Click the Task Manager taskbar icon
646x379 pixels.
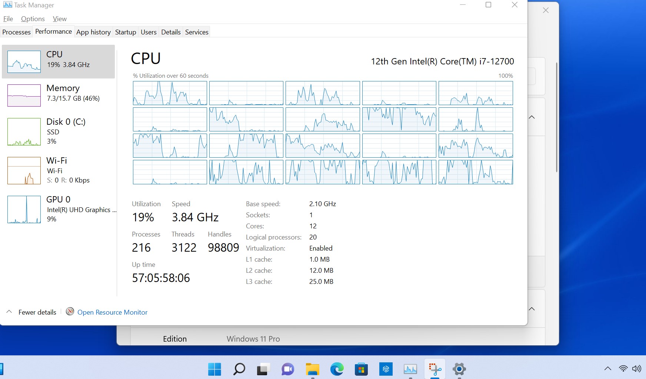(x=410, y=369)
